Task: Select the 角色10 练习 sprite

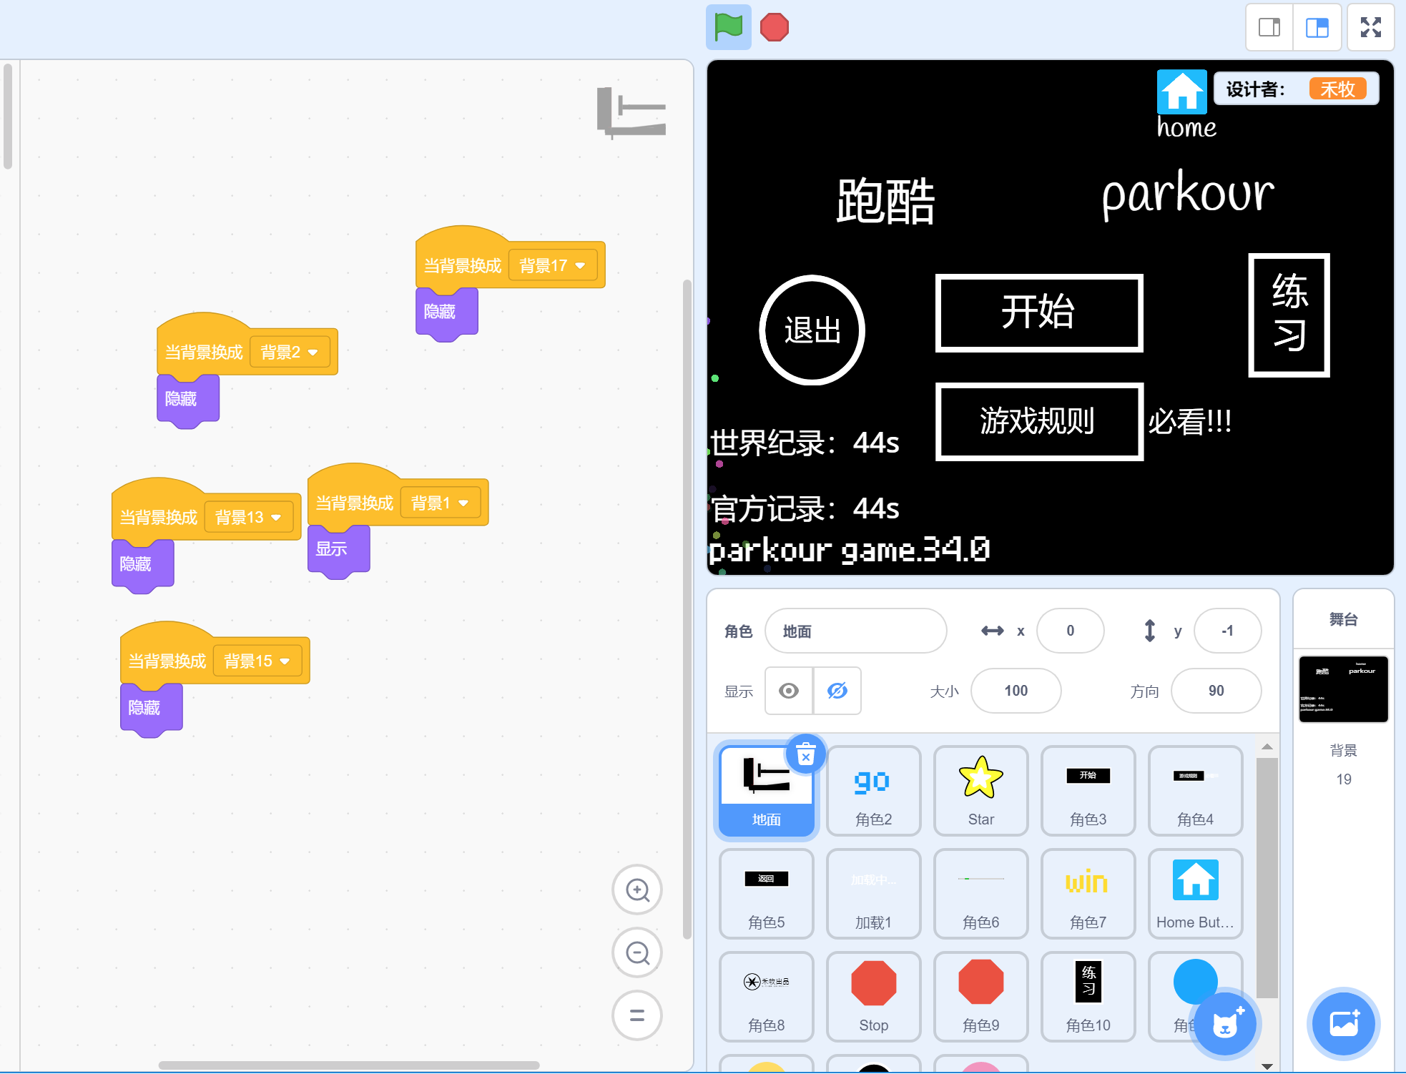Action: pyautogui.click(x=1088, y=997)
